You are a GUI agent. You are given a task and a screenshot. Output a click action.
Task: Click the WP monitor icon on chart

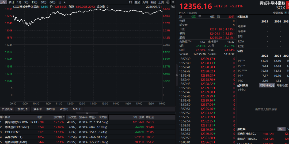click(173, 7)
